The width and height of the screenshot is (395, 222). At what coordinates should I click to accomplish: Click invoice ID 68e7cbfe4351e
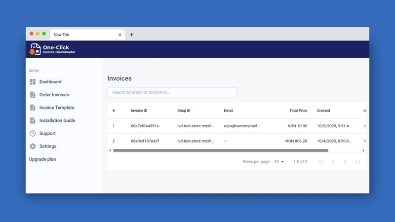click(x=145, y=126)
